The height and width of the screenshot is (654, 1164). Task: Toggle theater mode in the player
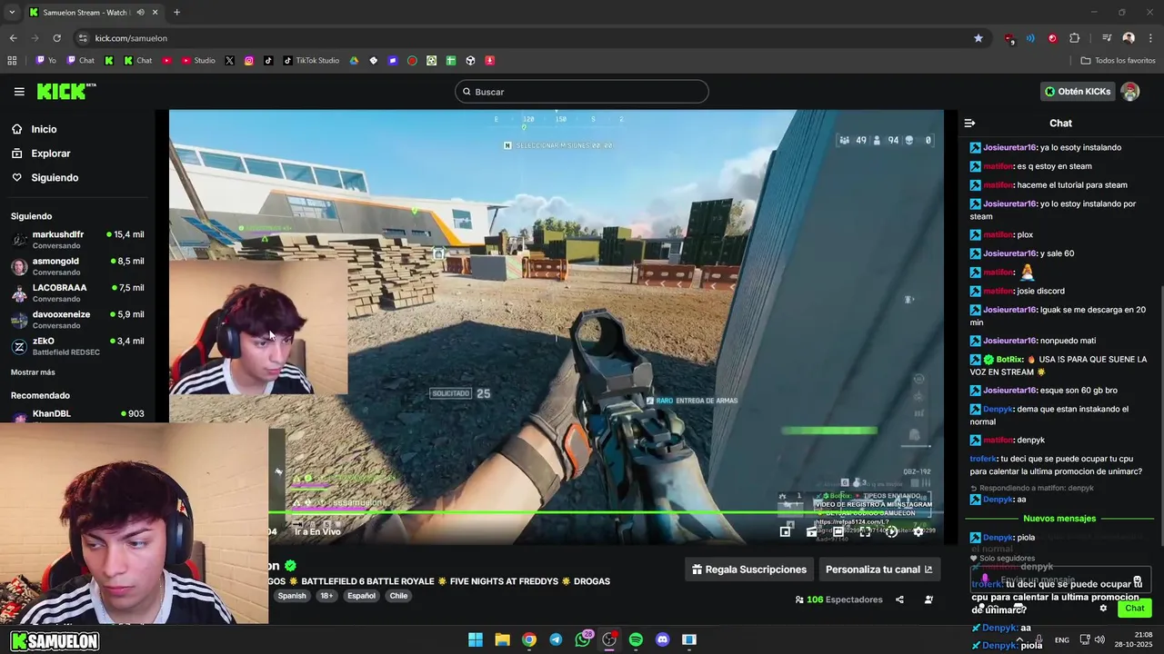(x=838, y=531)
